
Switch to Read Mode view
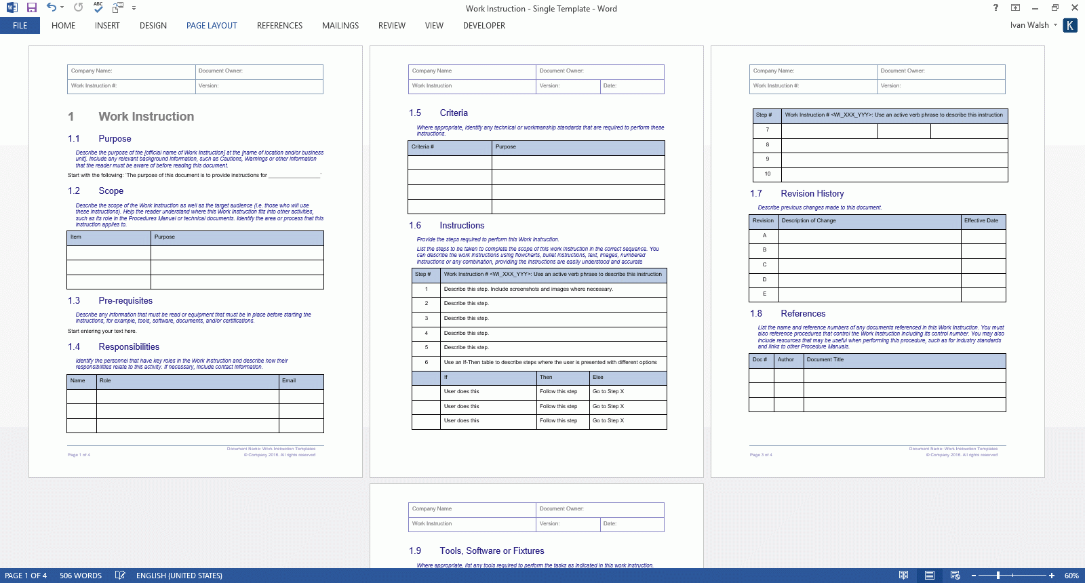click(x=903, y=576)
